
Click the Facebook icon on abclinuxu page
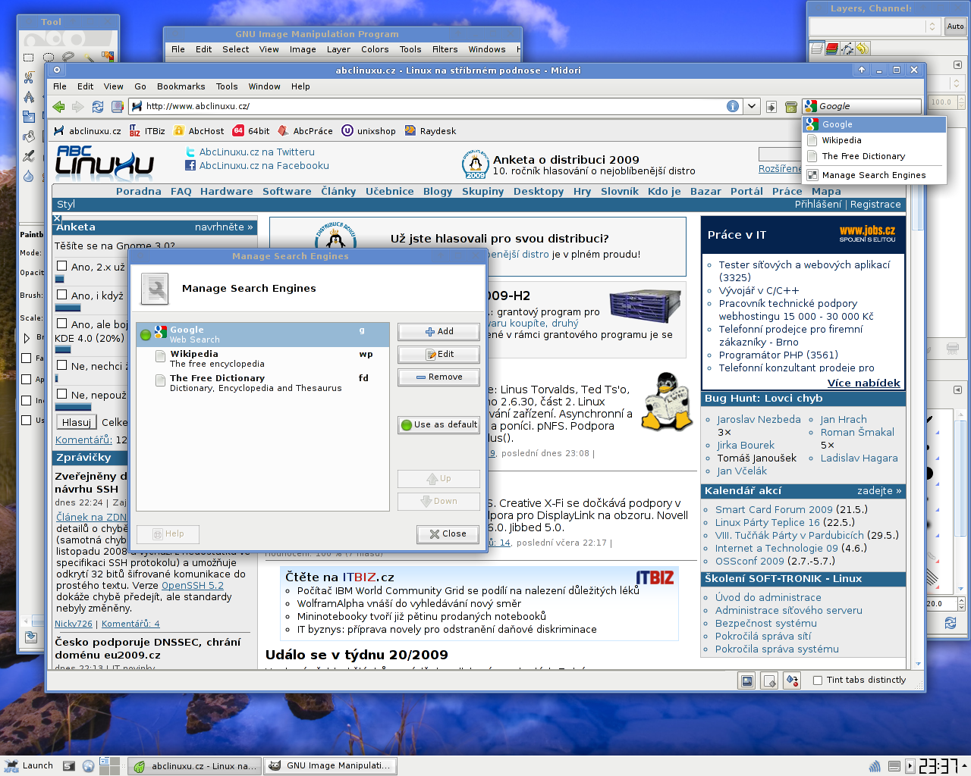pyautogui.click(x=190, y=165)
